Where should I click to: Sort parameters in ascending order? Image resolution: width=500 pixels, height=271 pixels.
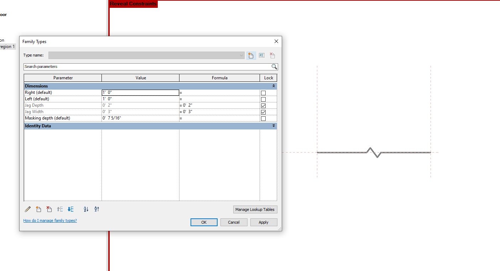point(86,209)
